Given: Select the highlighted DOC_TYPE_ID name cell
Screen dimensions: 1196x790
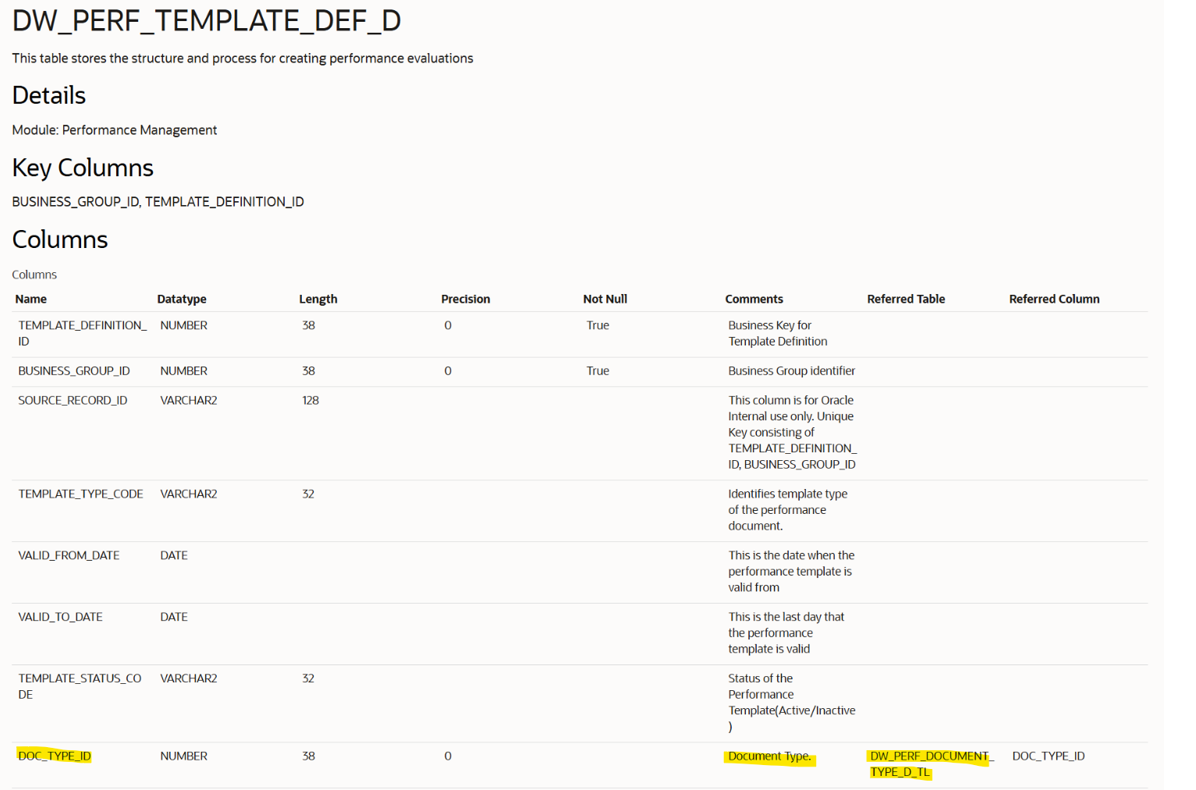Looking at the screenshot, I should pos(55,756).
